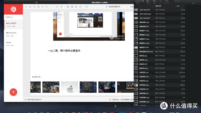Add new draft with red plus button

click(13, 92)
